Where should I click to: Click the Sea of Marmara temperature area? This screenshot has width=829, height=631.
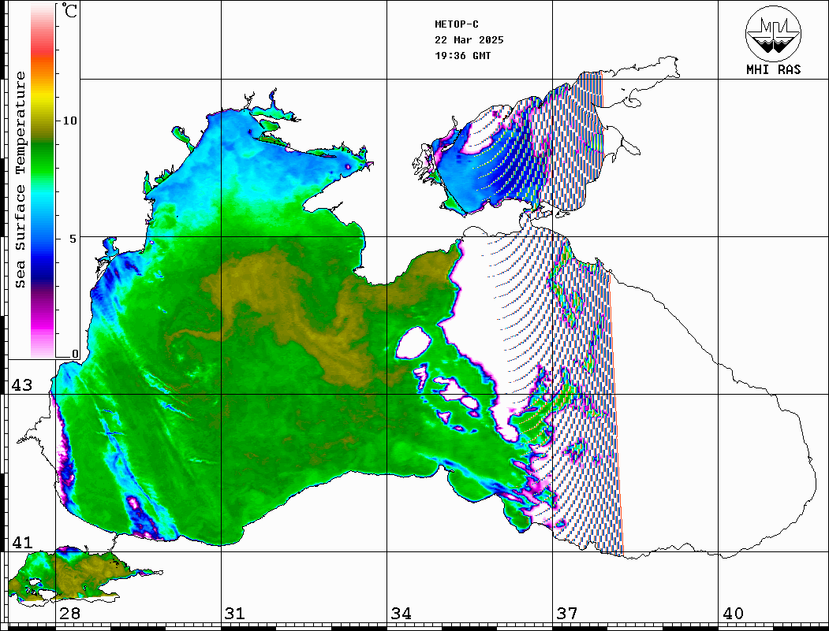click(x=80, y=574)
